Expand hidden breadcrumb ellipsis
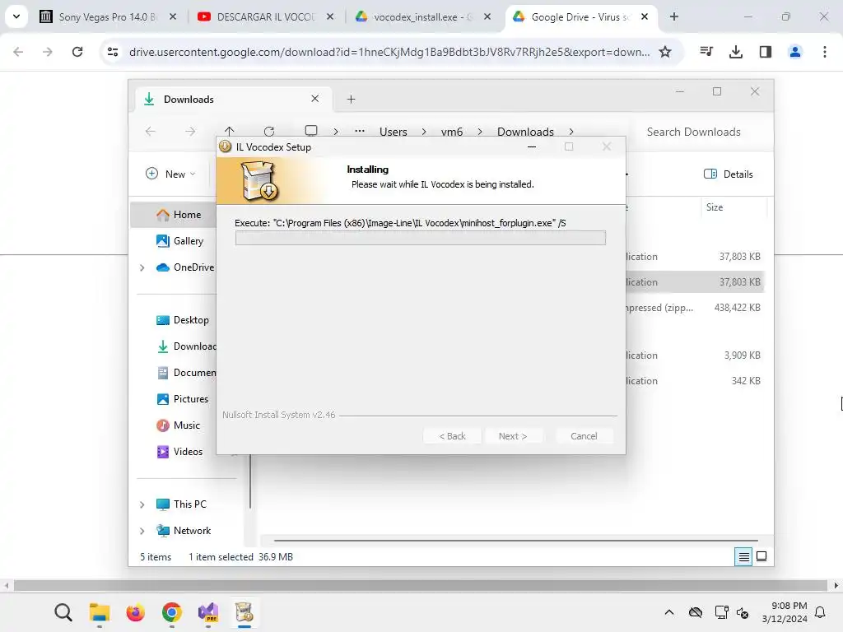 tap(360, 131)
